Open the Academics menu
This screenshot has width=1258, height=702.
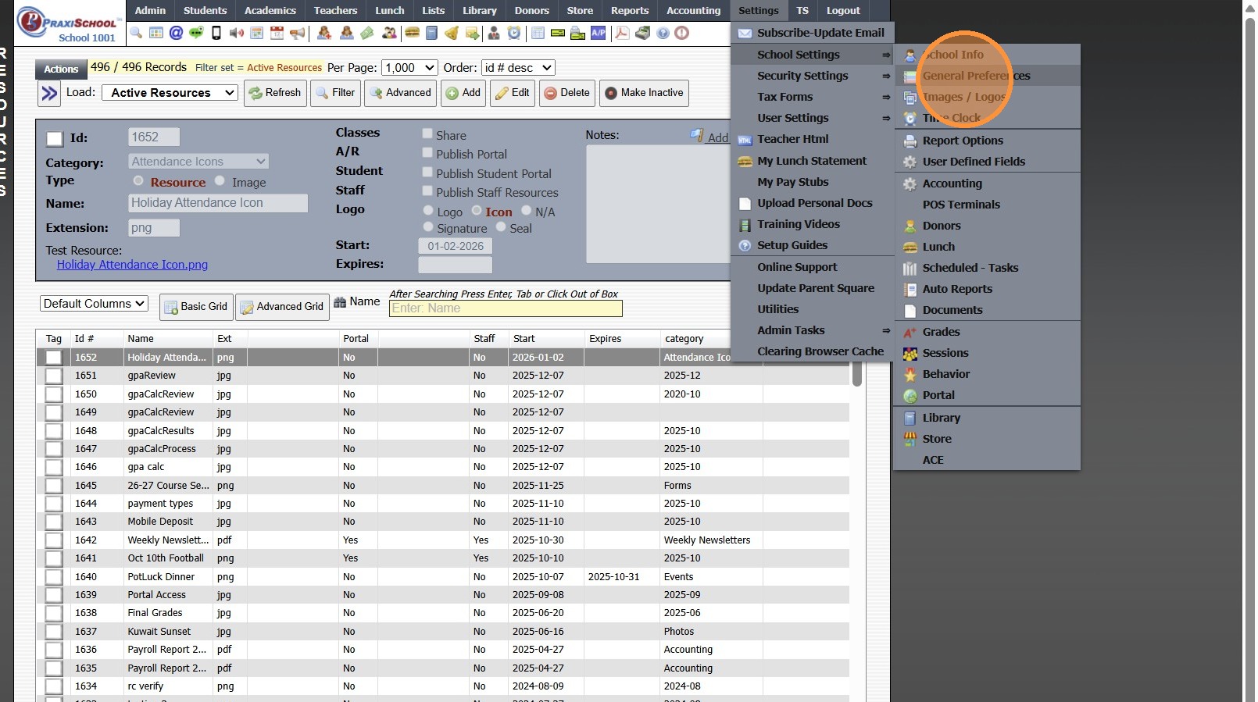[270, 11]
